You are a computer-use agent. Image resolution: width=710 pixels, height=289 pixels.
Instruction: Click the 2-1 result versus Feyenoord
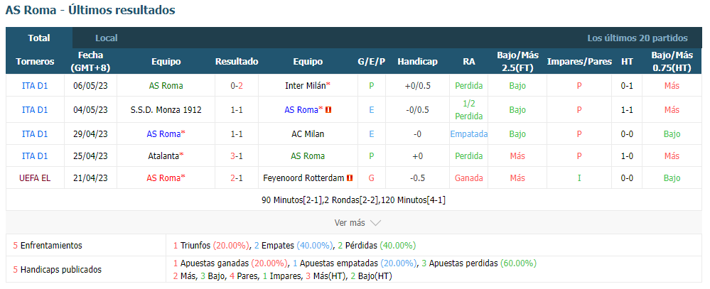tap(237, 178)
